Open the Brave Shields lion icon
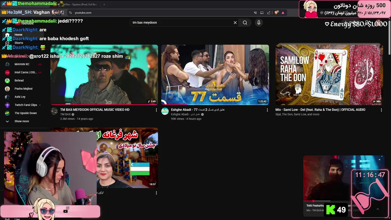This screenshot has width=391, height=220. (x=276, y=13)
